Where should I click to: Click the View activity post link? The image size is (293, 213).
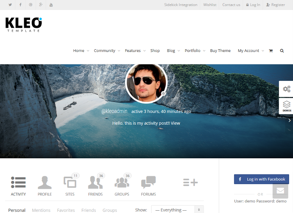[175, 123]
